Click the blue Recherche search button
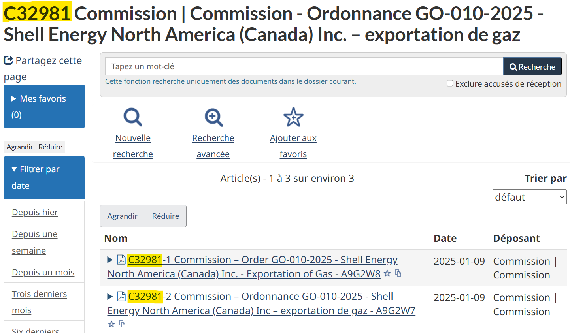The width and height of the screenshot is (570, 333). tap(532, 67)
